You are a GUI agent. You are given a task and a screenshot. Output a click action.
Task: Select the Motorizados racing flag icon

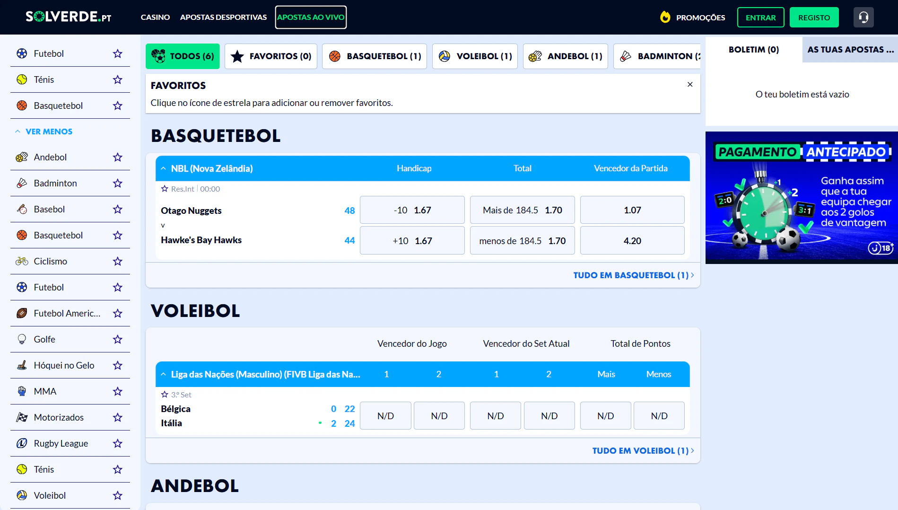point(22,417)
